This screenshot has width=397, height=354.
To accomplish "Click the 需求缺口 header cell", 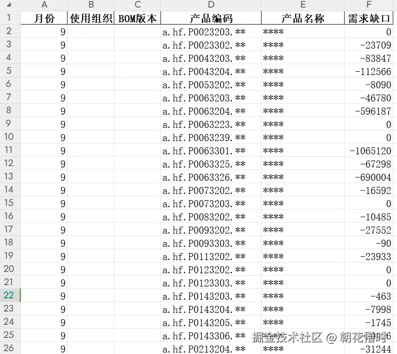I will [x=369, y=18].
